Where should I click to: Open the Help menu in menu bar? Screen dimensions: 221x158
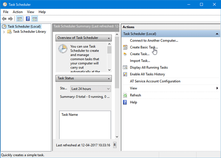pyautogui.click(x=42, y=12)
